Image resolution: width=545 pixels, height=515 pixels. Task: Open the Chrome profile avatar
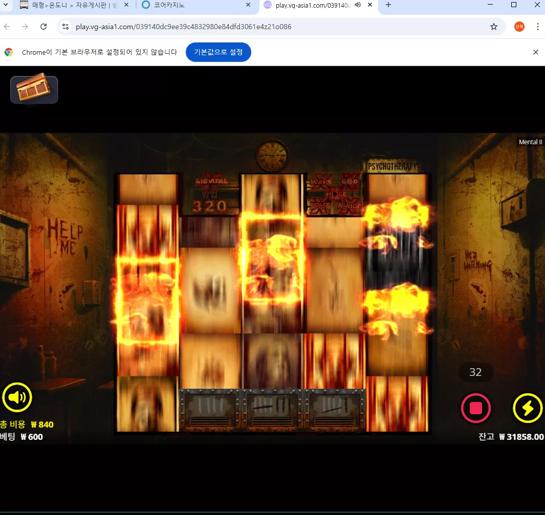coord(519,27)
